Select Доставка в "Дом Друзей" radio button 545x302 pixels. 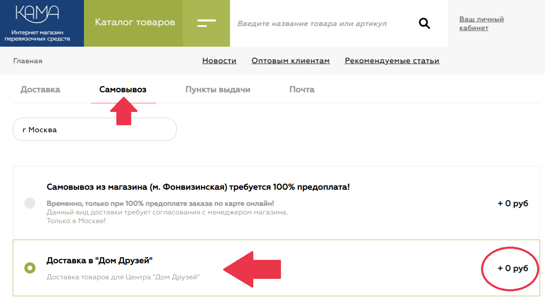click(x=30, y=268)
